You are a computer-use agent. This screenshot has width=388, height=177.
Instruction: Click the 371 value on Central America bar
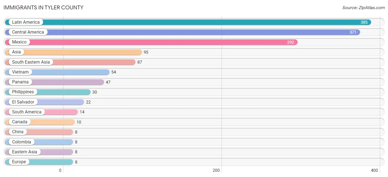point(353,32)
